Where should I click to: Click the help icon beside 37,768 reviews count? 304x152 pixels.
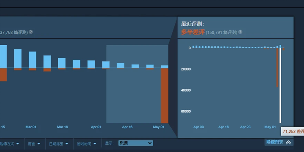pos(31,32)
